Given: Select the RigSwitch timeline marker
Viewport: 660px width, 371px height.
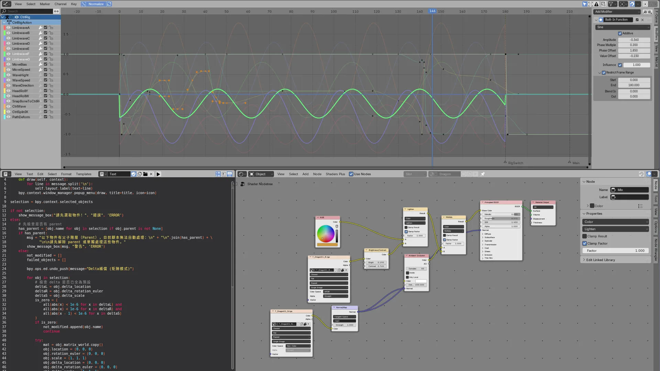Looking at the screenshot, I should [x=505, y=162].
